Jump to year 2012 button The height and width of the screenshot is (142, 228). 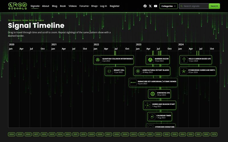coord(68,134)
